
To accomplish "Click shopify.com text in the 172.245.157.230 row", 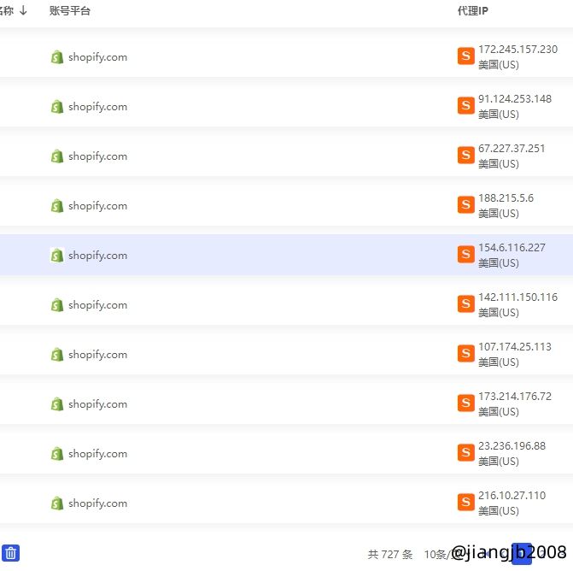I will click(x=97, y=57).
